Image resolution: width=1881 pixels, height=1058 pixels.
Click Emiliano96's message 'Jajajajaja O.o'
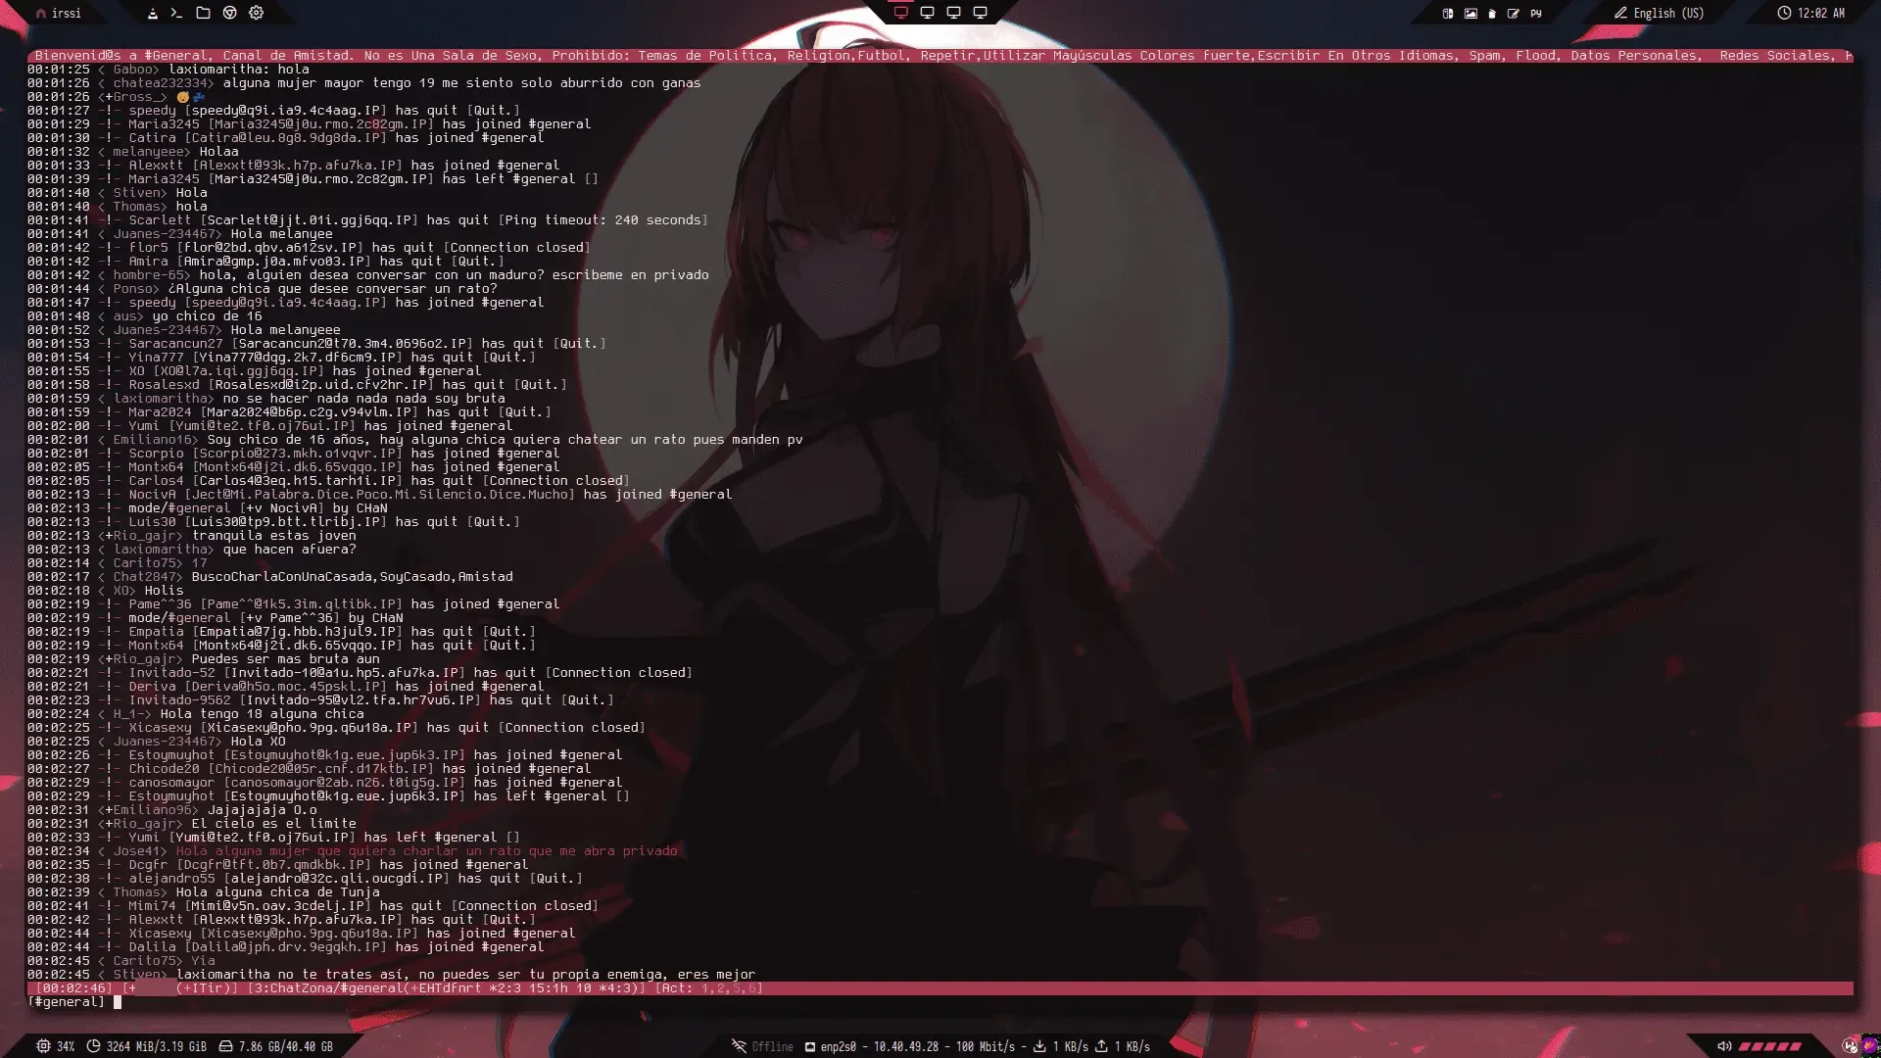pos(171,810)
